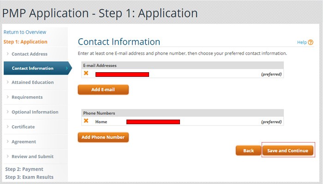This screenshot has width=323, height=184.
Task: Select the Review and Submit section
Action: [x=33, y=156]
